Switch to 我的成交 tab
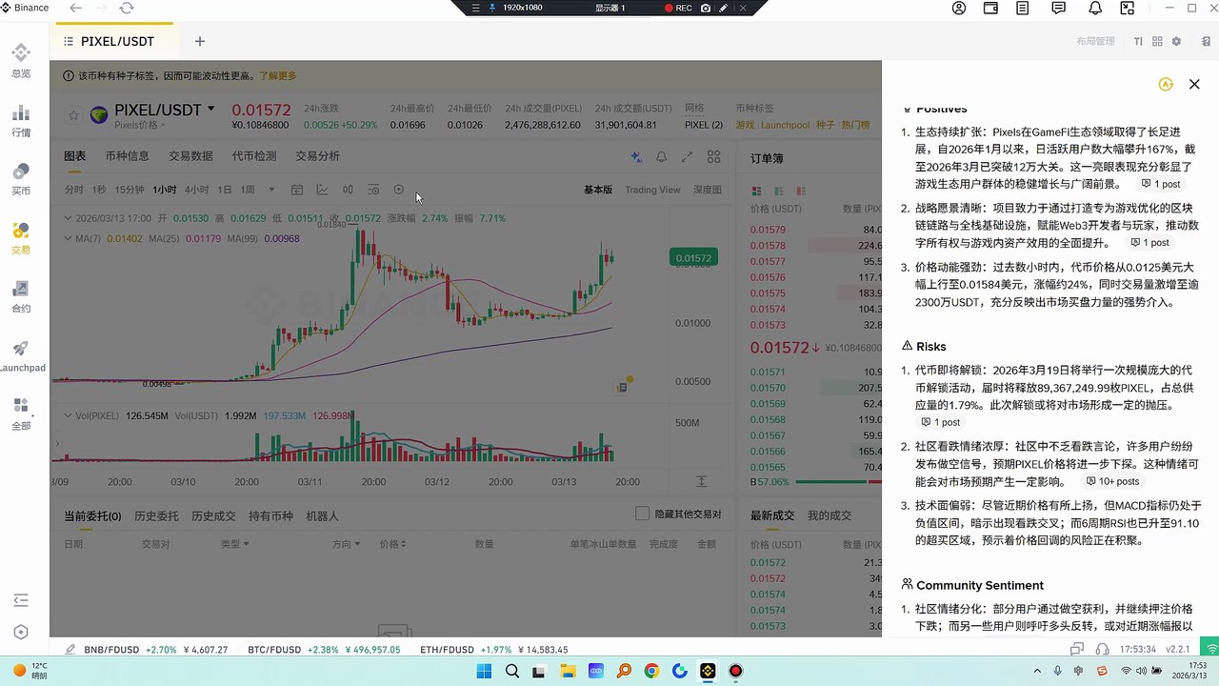The image size is (1219, 686). 829,515
